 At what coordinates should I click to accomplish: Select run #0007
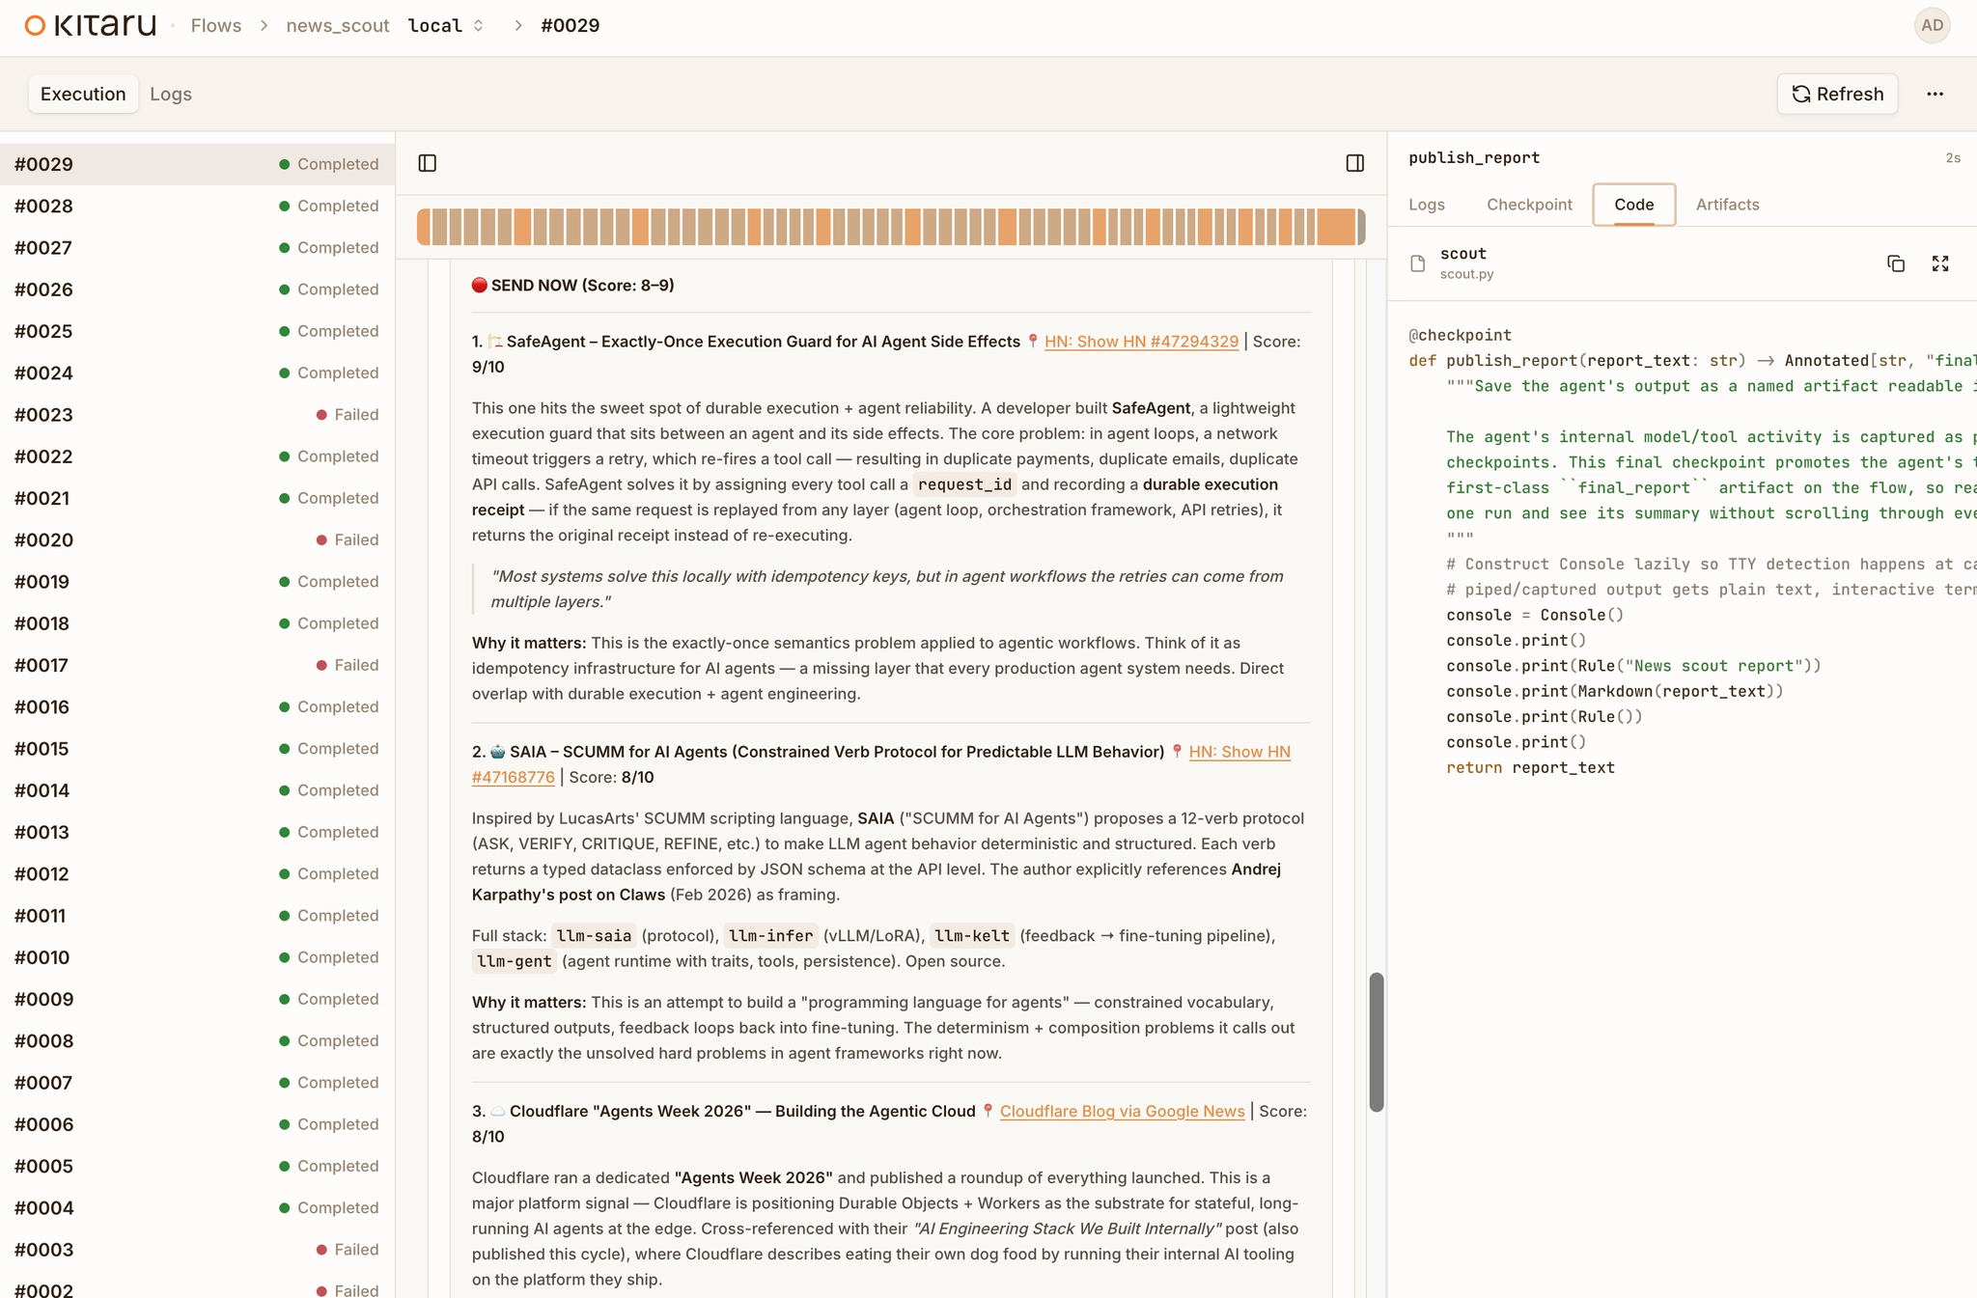197,1083
